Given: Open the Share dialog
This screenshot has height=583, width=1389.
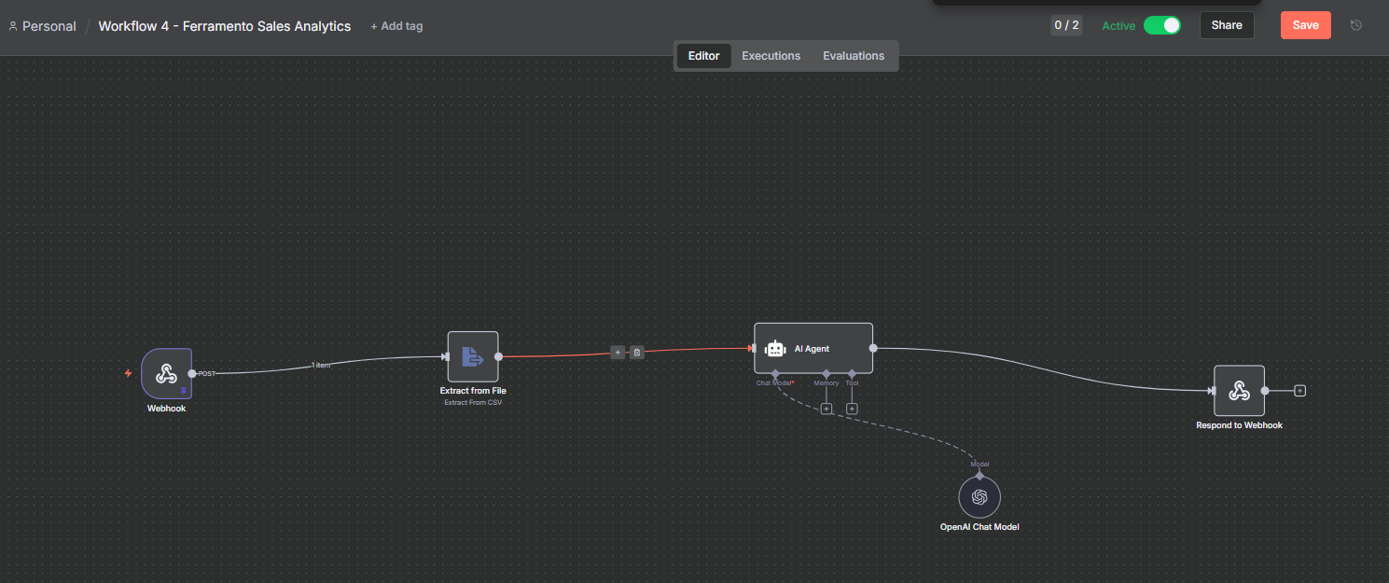Looking at the screenshot, I should [x=1227, y=25].
